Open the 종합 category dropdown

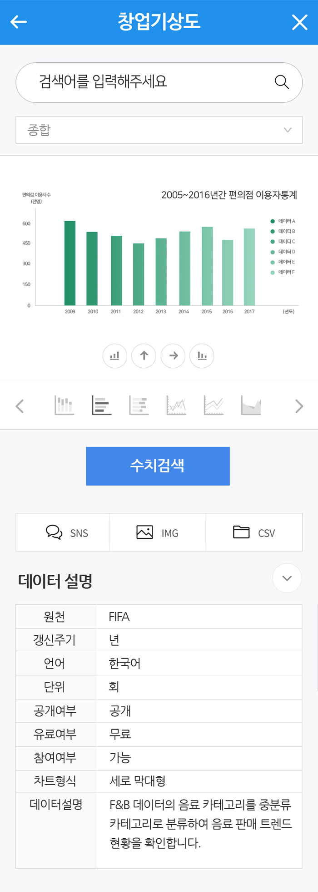(159, 130)
